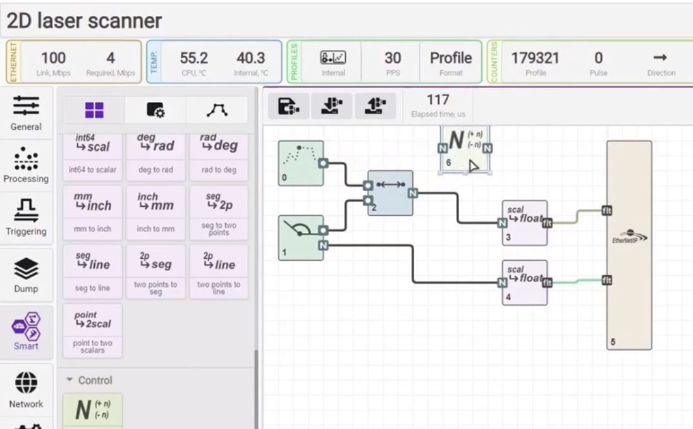The width and height of the screenshot is (693, 429).
Task: Click the N output port of node 1
Action: pos(323,246)
